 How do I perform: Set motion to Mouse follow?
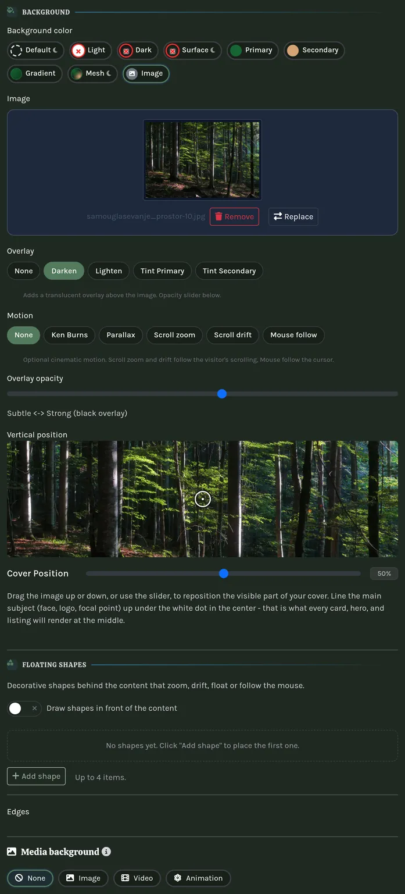point(293,335)
